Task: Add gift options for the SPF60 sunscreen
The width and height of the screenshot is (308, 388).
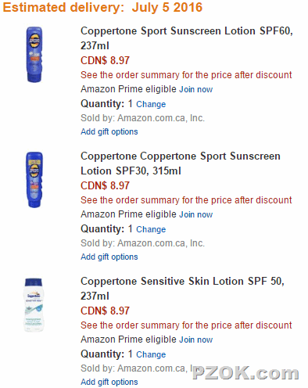Action: [x=109, y=132]
